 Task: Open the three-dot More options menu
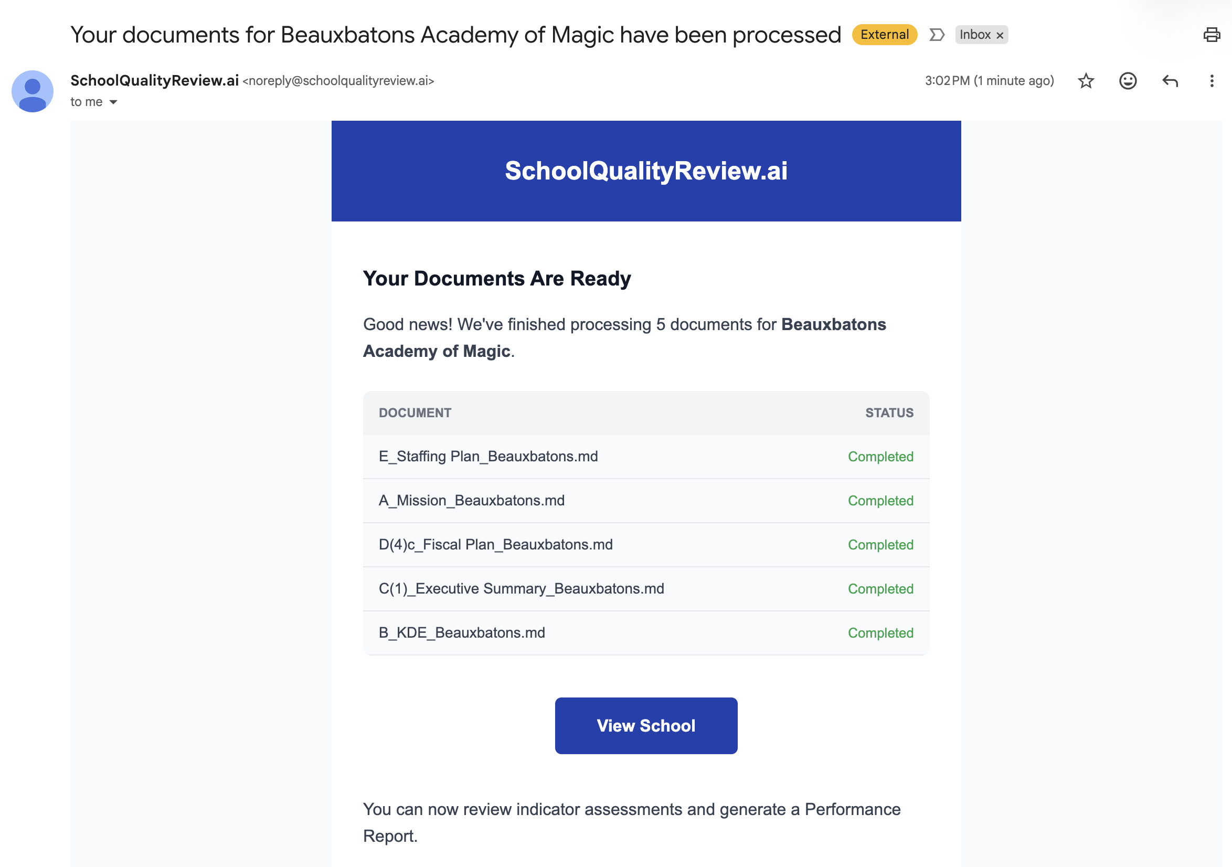tap(1211, 81)
